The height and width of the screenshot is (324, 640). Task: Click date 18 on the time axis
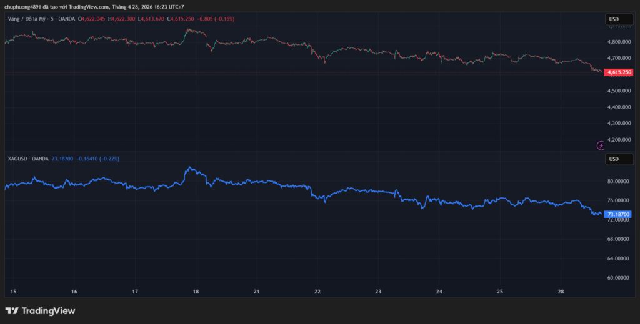[x=196, y=292]
